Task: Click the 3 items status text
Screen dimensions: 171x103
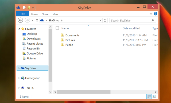Action: coord(24,97)
